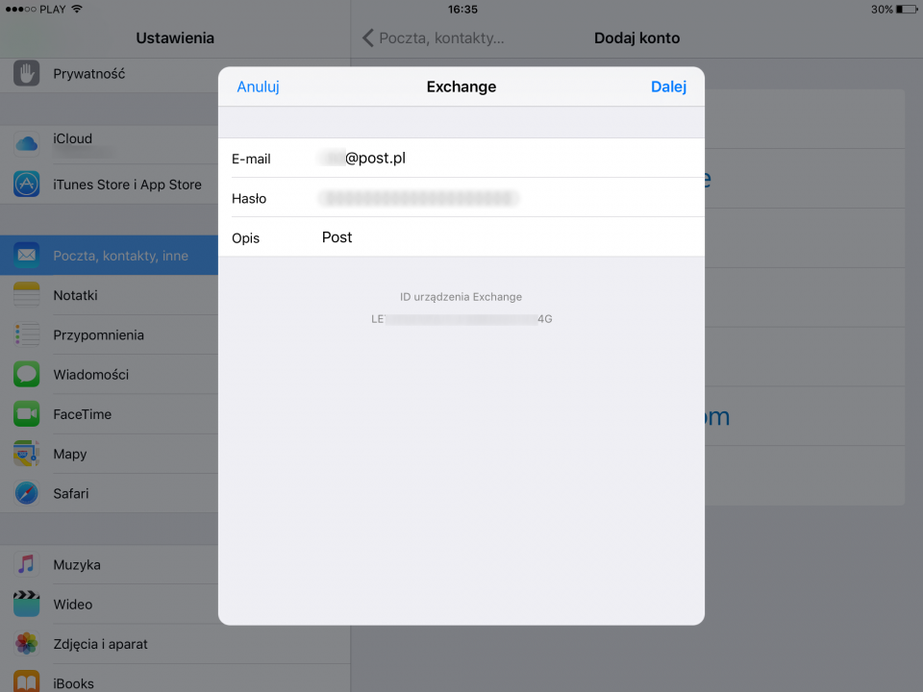Image resolution: width=923 pixels, height=692 pixels.
Task: Tap the Opis field label
Action: click(245, 238)
